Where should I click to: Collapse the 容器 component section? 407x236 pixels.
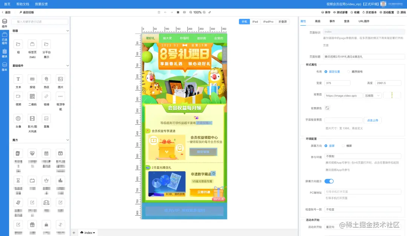tap(67, 30)
